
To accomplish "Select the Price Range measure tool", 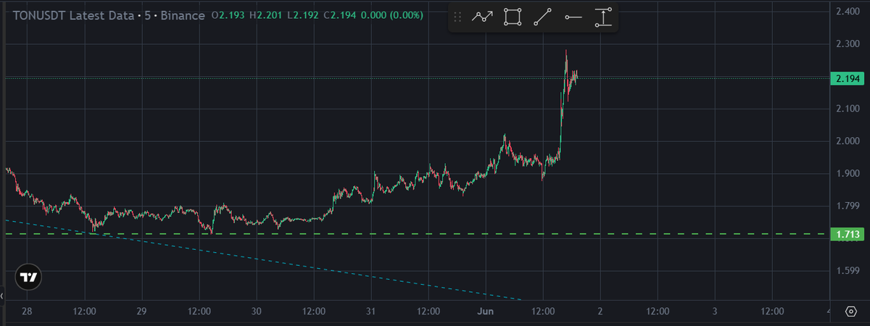I will (x=603, y=17).
